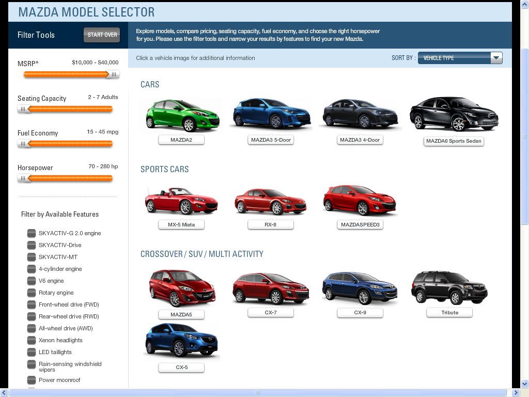Click the '70 - 280 hp' value
Screen dimensions: 529x397
(103, 166)
